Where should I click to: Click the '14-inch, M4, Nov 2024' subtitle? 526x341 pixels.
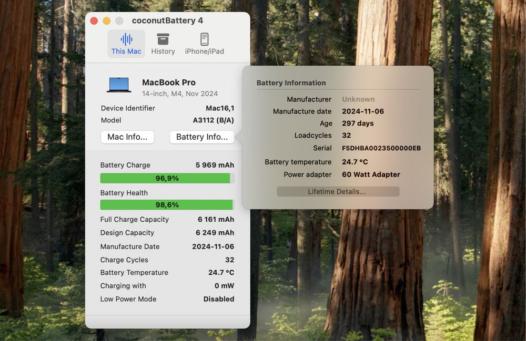point(180,94)
